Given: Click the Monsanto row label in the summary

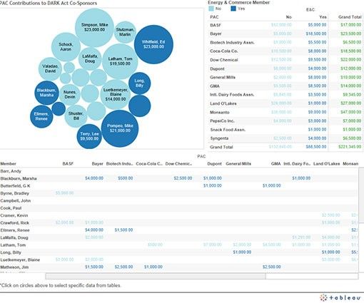Looking at the screenshot, I should 220,112.
